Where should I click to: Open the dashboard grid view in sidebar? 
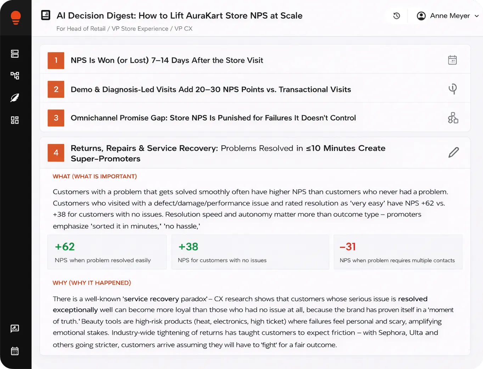click(x=15, y=120)
